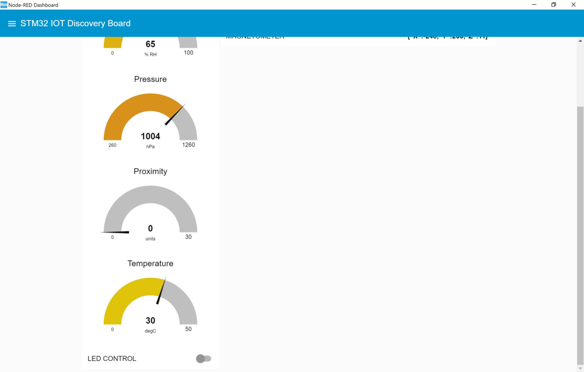Image resolution: width=584 pixels, height=372 pixels.
Task: Click the Proximity maximum label 30
Action: click(189, 237)
